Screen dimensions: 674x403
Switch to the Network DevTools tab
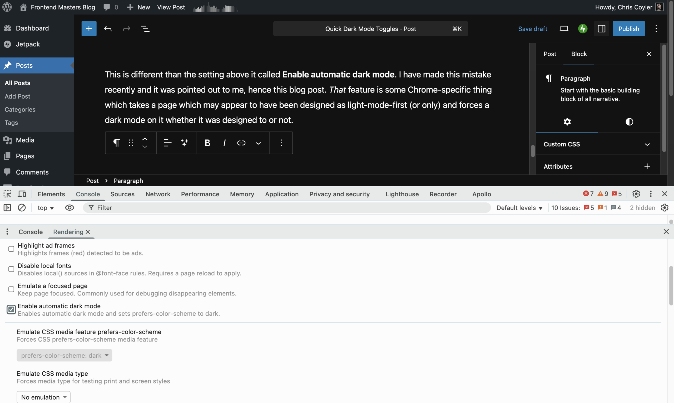[158, 194]
